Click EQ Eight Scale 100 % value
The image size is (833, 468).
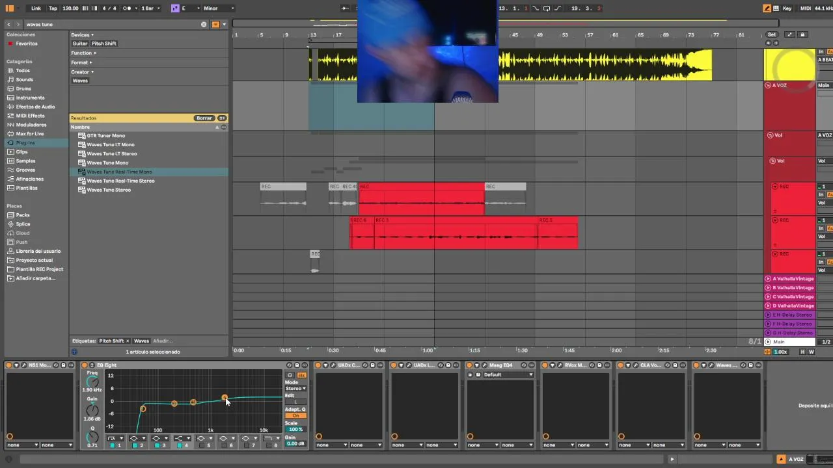point(295,430)
